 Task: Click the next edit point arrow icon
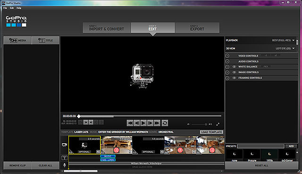[101, 122]
